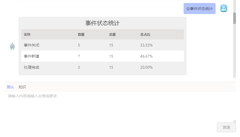Click the robot bot avatar icon
Screen dimensions: 240x137
coord(12,46)
